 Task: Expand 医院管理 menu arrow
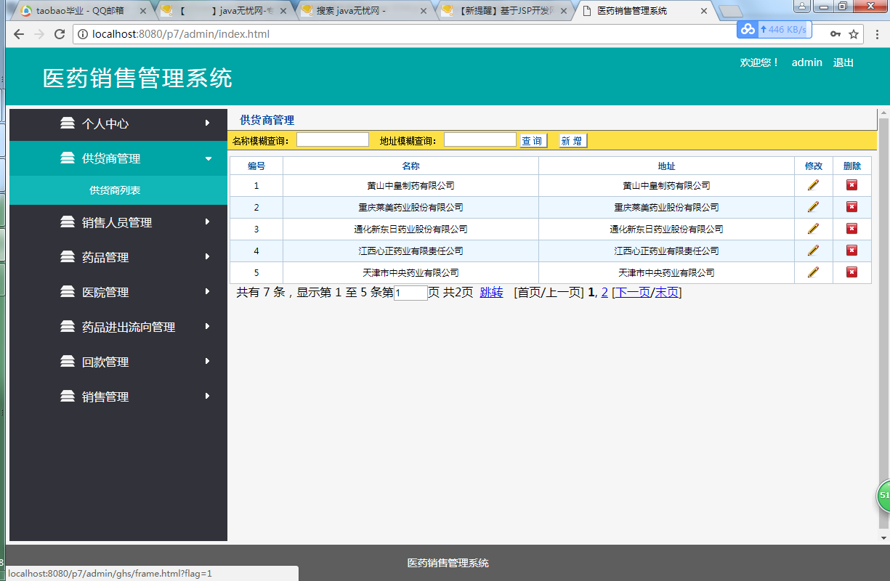pyautogui.click(x=208, y=291)
